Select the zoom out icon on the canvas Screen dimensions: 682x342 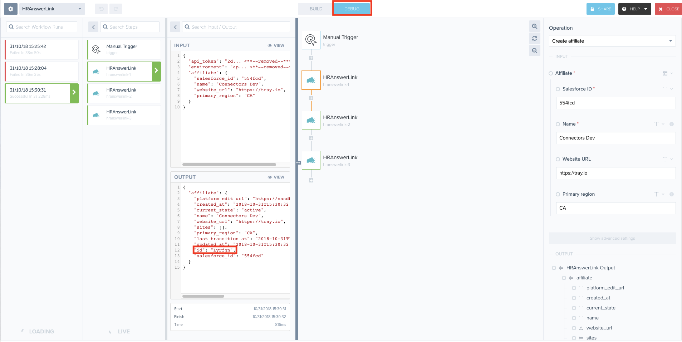(534, 50)
